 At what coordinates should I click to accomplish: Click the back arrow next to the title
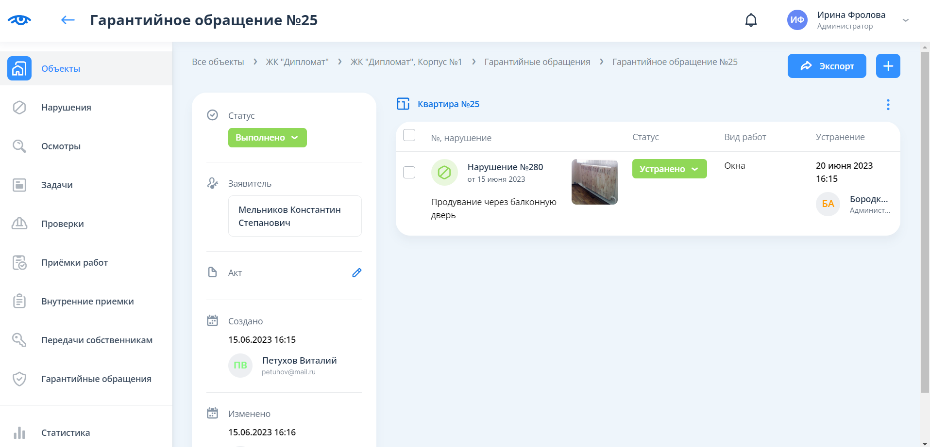(68, 20)
